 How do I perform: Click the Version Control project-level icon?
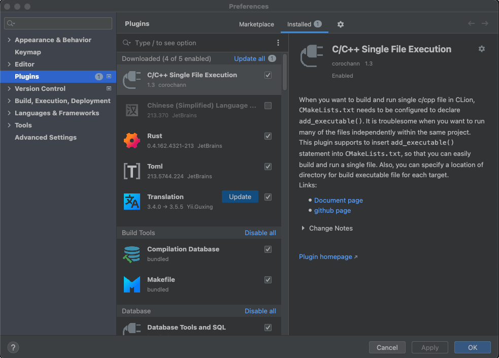tap(109, 88)
